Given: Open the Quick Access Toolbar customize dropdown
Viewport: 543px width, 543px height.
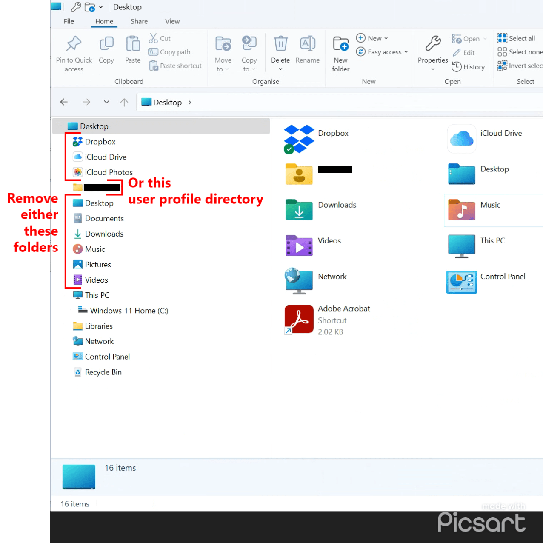Looking at the screenshot, I should point(101,7).
